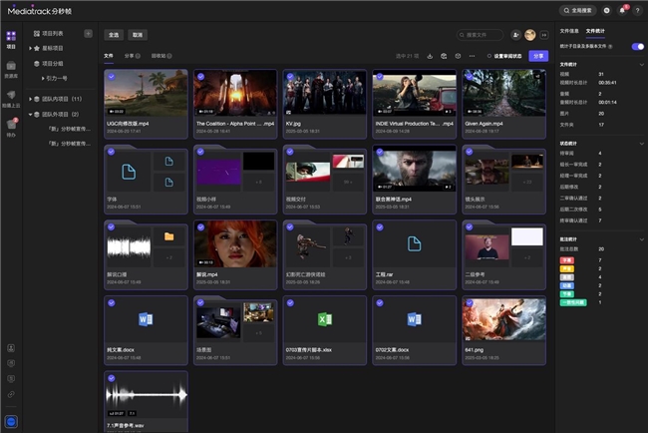Click the plus button beside 项目列表
The width and height of the screenshot is (648, 433).
tap(88, 33)
